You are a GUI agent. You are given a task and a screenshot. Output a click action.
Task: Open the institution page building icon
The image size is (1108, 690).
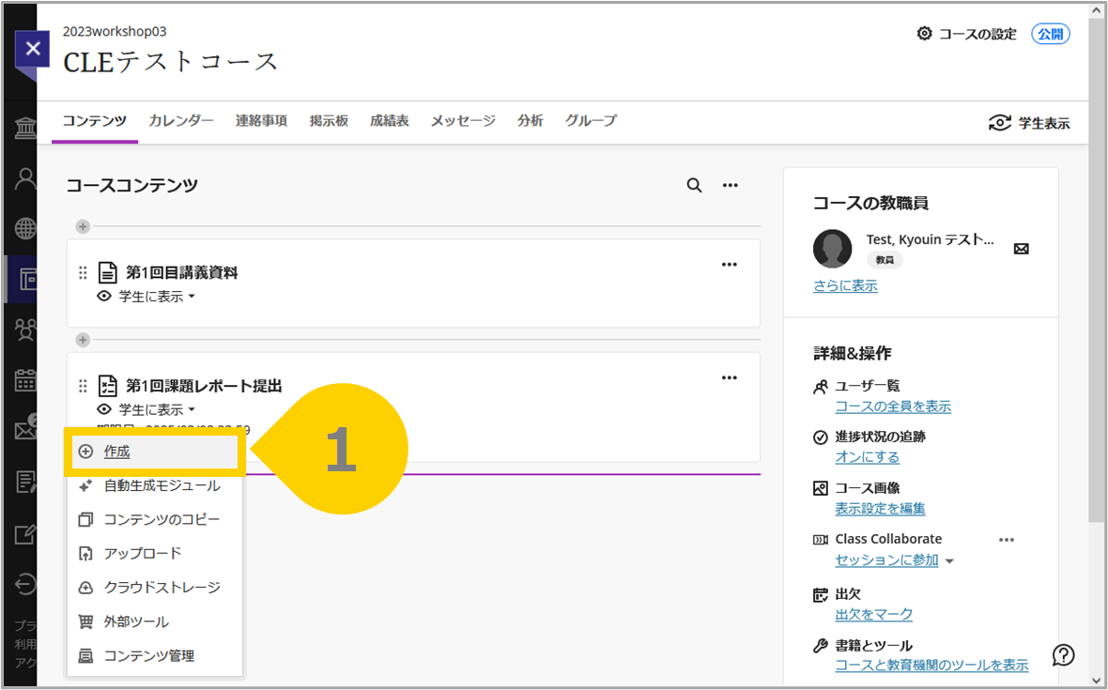tap(23, 127)
